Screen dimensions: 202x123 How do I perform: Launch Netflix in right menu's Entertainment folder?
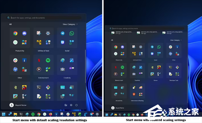click(x=116, y=67)
